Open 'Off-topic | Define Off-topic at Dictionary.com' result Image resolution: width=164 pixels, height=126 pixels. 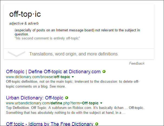coord(53,72)
